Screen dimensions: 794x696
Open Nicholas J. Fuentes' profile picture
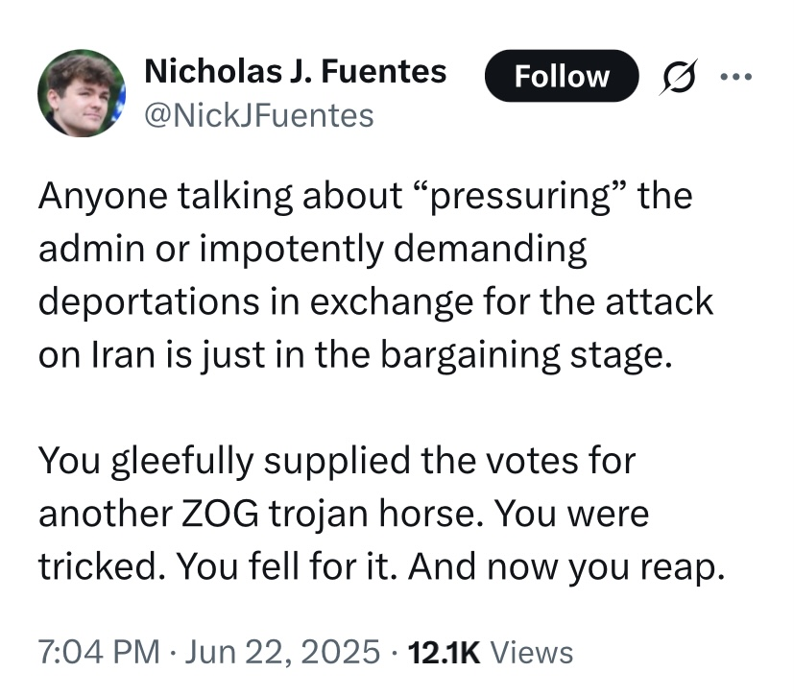(82, 93)
